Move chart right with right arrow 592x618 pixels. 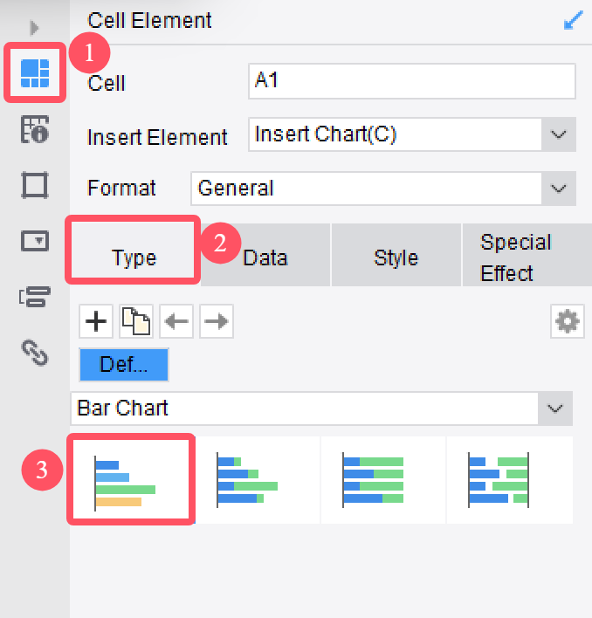tap(216, 322)
